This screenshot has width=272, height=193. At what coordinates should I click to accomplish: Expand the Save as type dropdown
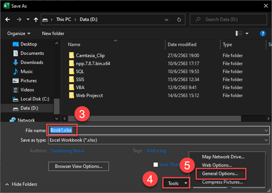point(266,140)
